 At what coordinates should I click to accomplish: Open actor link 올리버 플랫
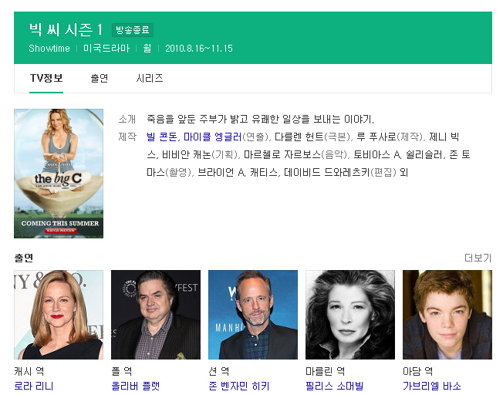pos(135,386)
